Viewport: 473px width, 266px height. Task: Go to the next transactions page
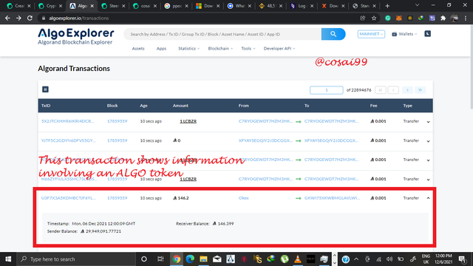pos(407,90)
